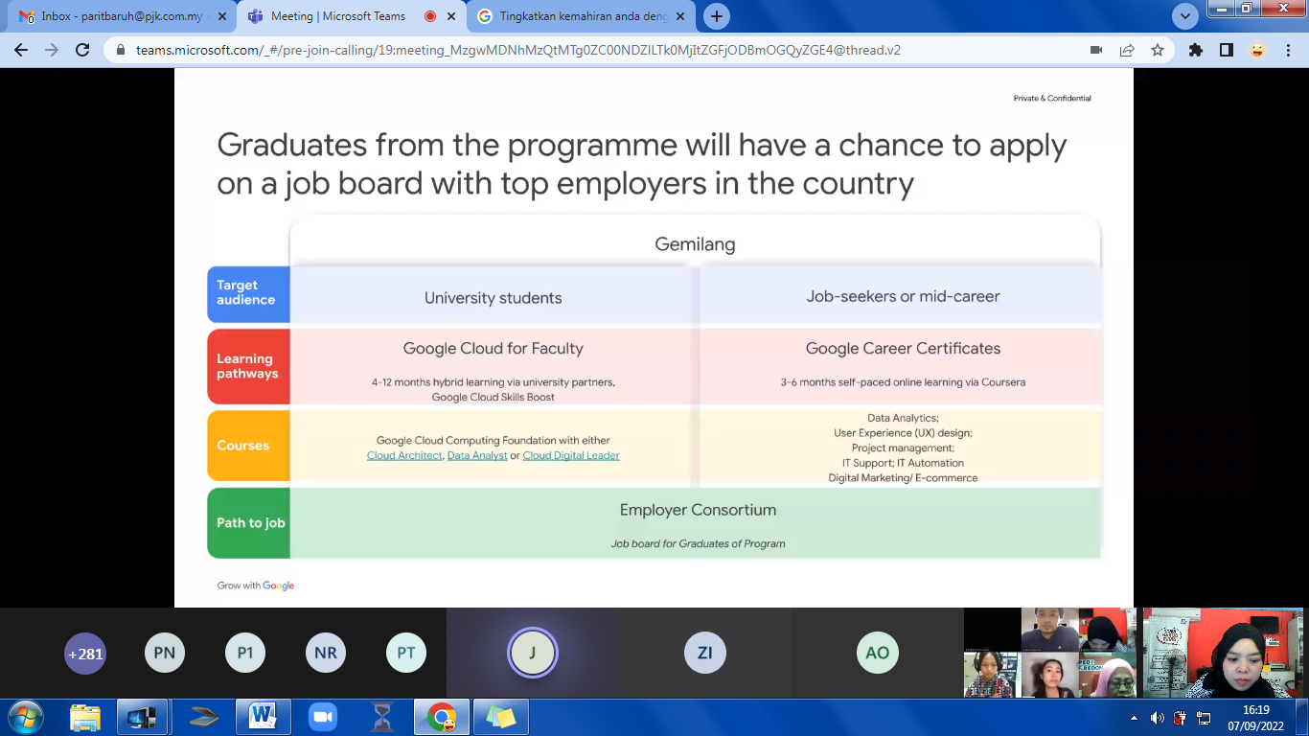Reload the Teams meeting page

pos(82,50)
